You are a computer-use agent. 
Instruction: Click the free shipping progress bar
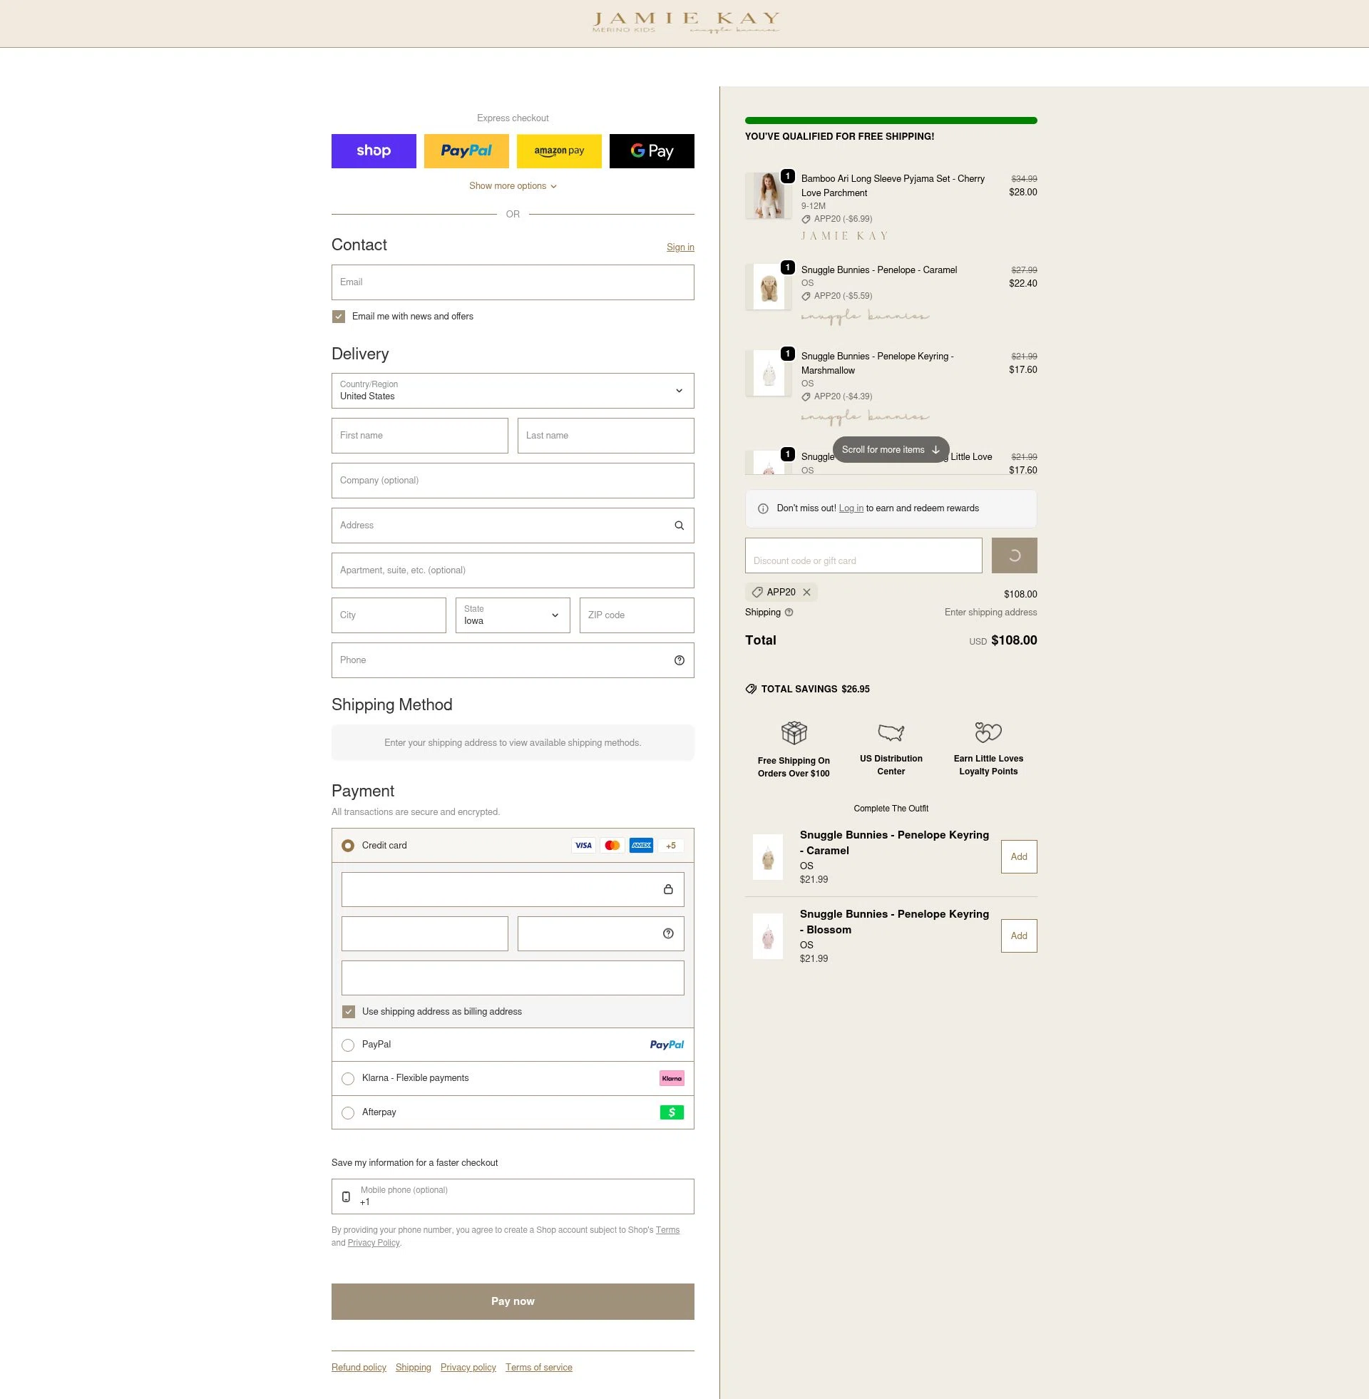pos(890,119)
